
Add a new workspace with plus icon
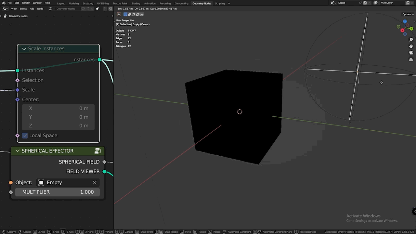tap(229, 3)
